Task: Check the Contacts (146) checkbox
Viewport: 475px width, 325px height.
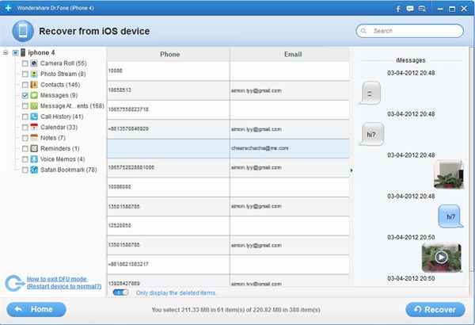Action: click(x=25, y=85)
